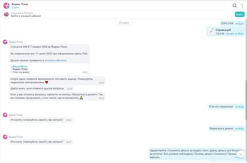Click the avatar next to the first Уточните message

(5, 115)
